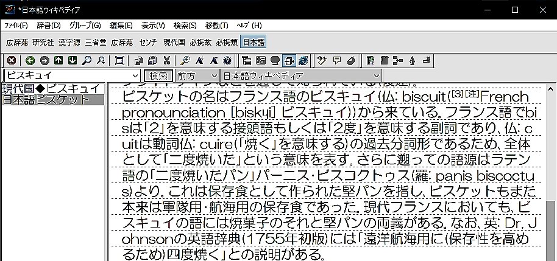The image size is (557, 261).
Task: Click the scrollbar up arrow
Action: point(551,89)
